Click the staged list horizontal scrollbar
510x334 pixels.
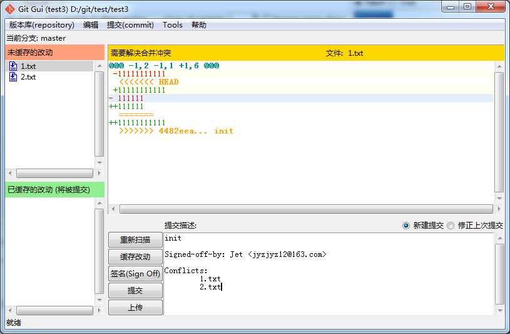54,311
